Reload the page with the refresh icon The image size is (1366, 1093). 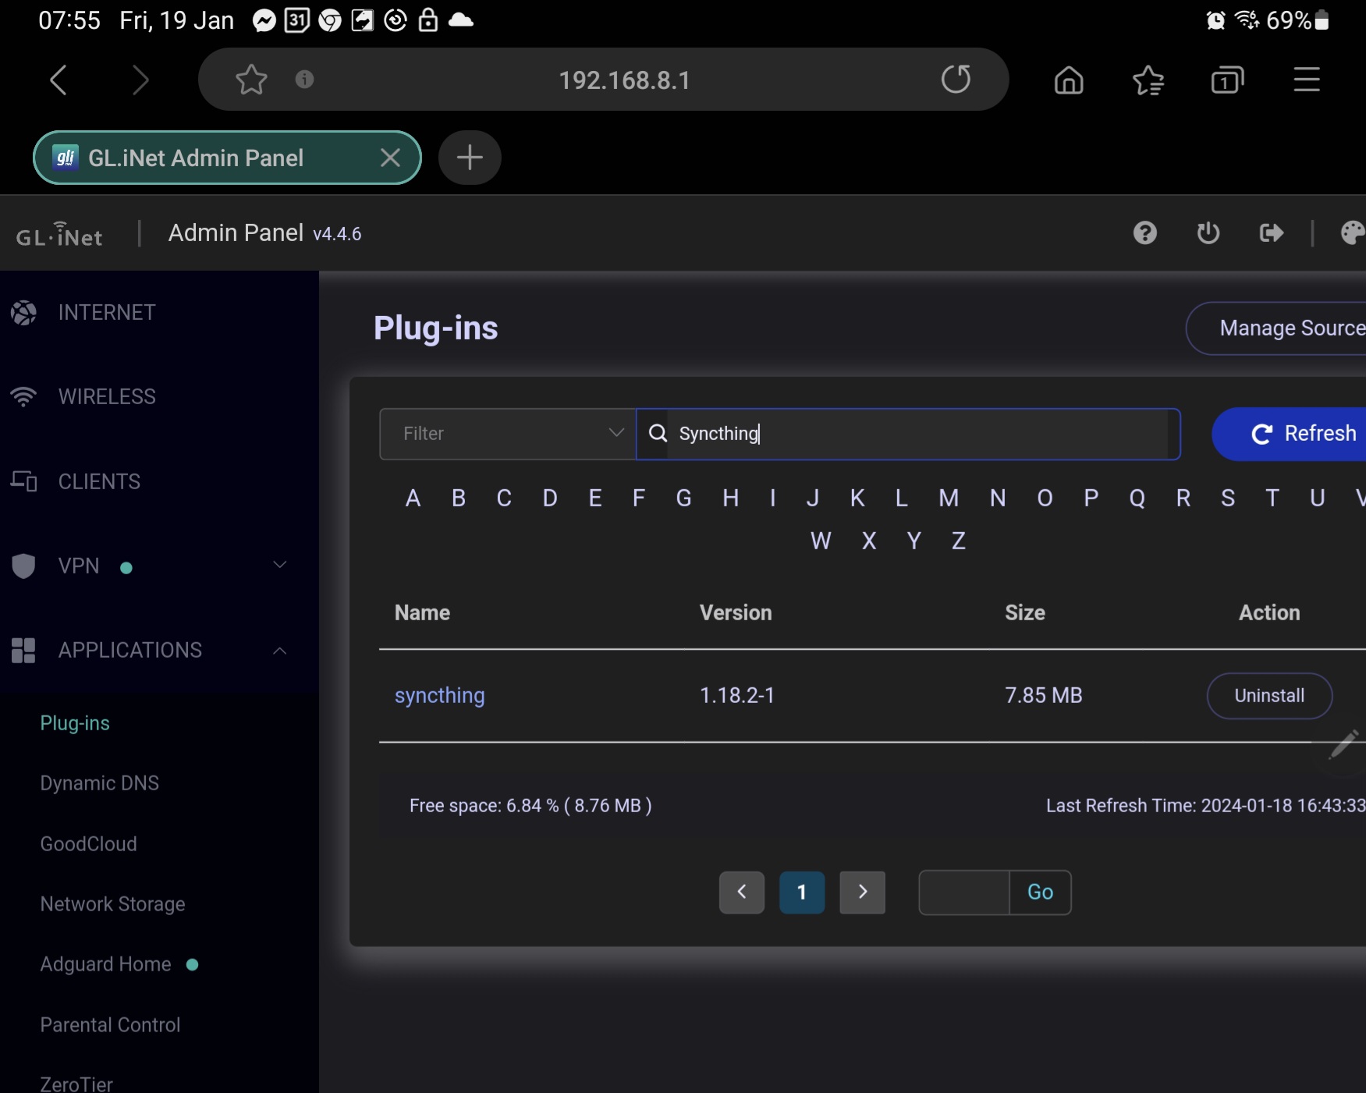coord(956,79)
